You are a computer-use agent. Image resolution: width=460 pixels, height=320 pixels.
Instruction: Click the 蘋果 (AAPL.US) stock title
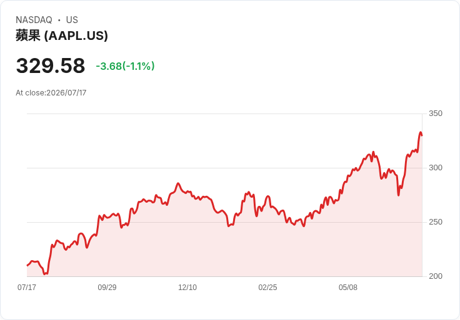(x=62, y=36)
